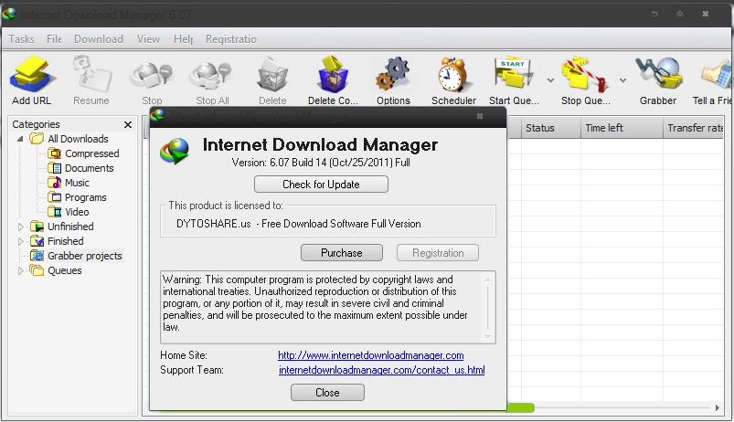Select the Finished folder icon
The width and height of the screenshot is (734, 422).
[x=37, y=241]
